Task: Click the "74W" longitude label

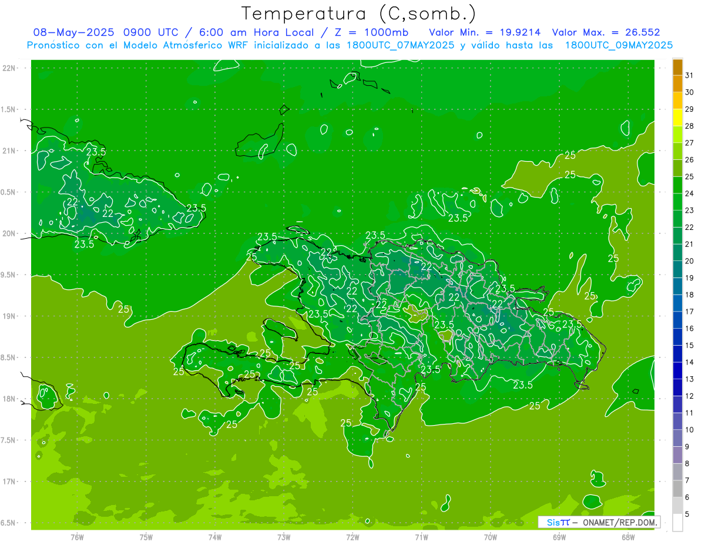Action: pos(215,537)
